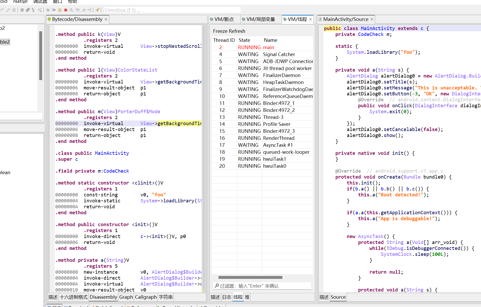Open the 帮助 menu
The image size is (481, 307).
coord(73,2)
